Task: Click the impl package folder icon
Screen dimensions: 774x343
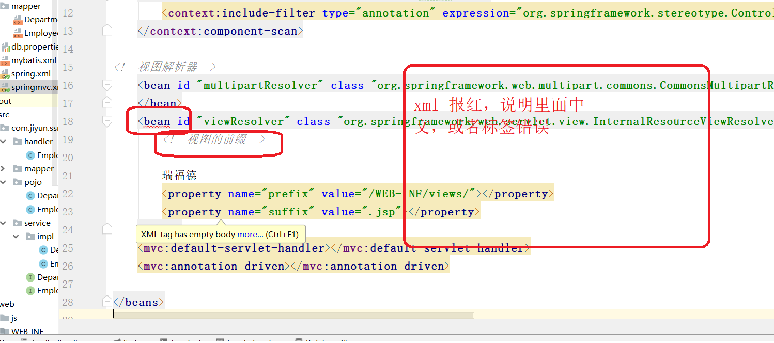Action: 30,237
